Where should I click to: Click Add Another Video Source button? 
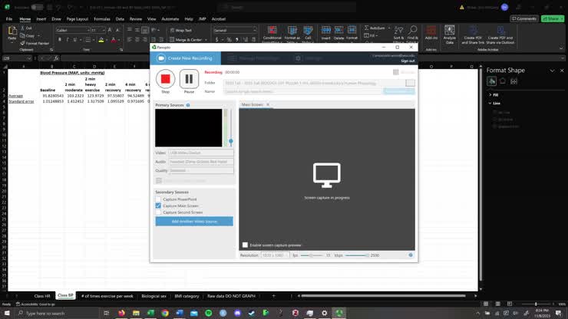click(x=193, y=221)
